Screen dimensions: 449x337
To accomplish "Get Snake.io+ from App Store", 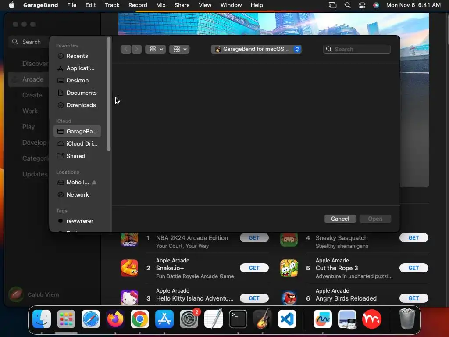I will [254, 268].
